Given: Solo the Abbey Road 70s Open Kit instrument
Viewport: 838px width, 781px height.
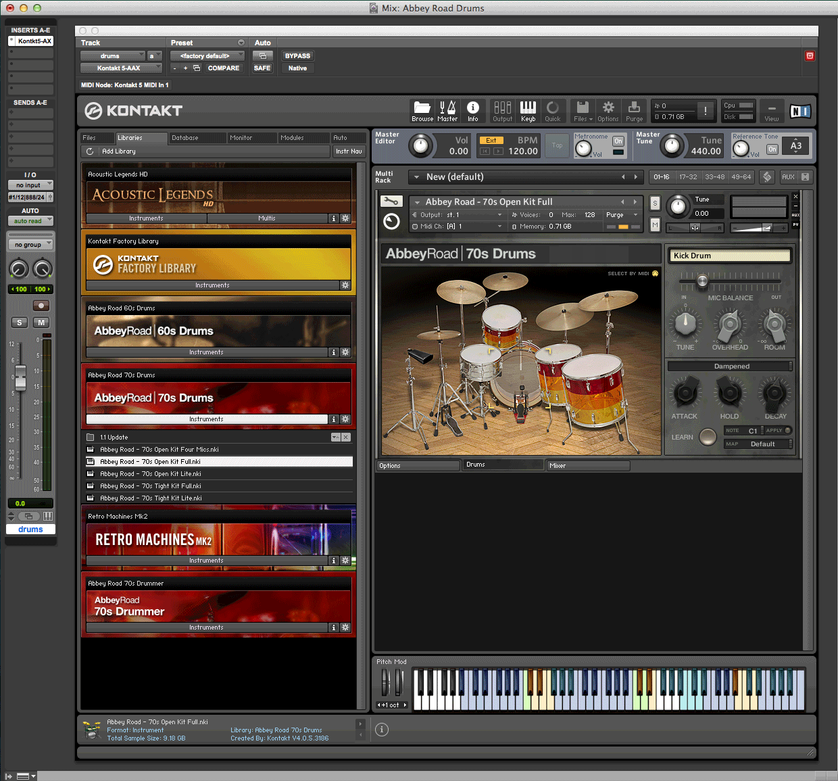Looking at the screenshot, I should click(654, 202).
